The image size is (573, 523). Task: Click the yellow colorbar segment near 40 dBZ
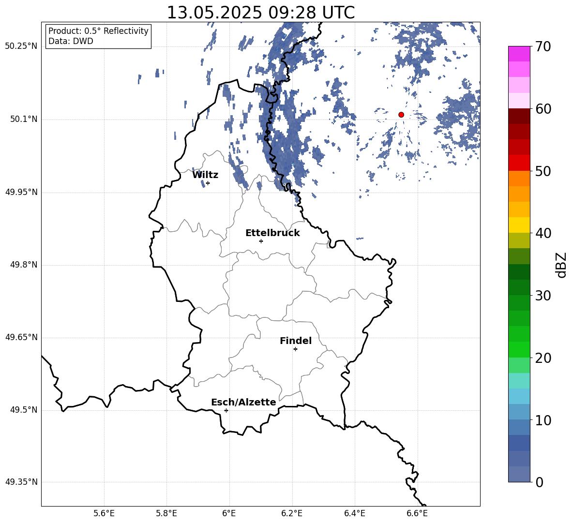(x=519, y=225)
